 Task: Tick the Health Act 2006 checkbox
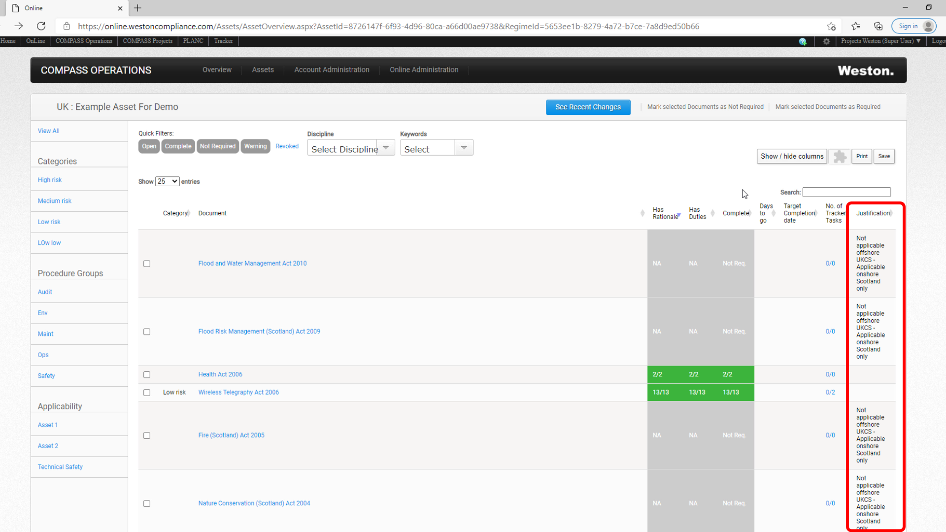147,374
